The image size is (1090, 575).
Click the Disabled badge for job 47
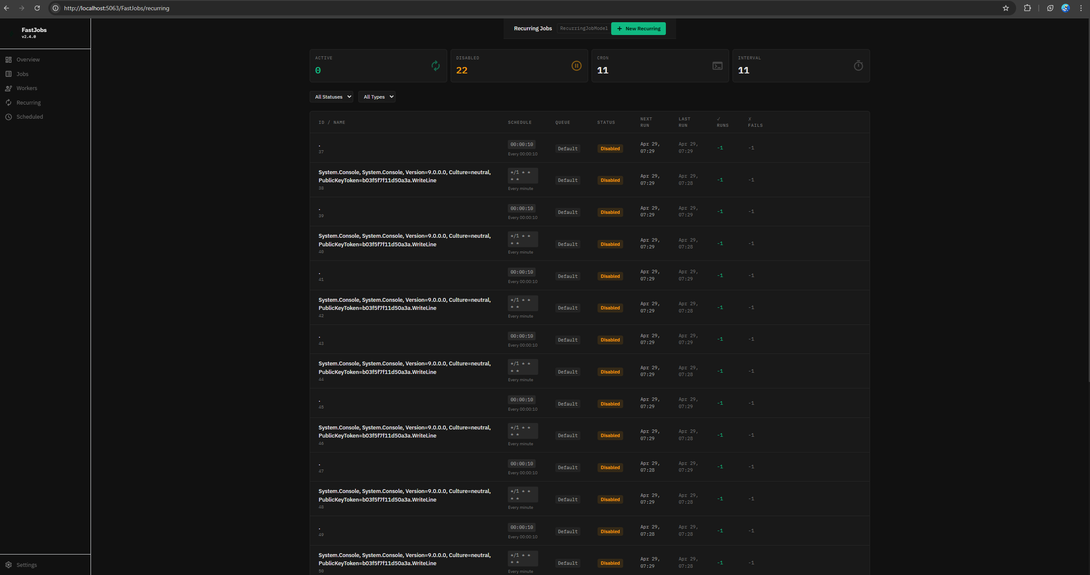coord(610,468)
